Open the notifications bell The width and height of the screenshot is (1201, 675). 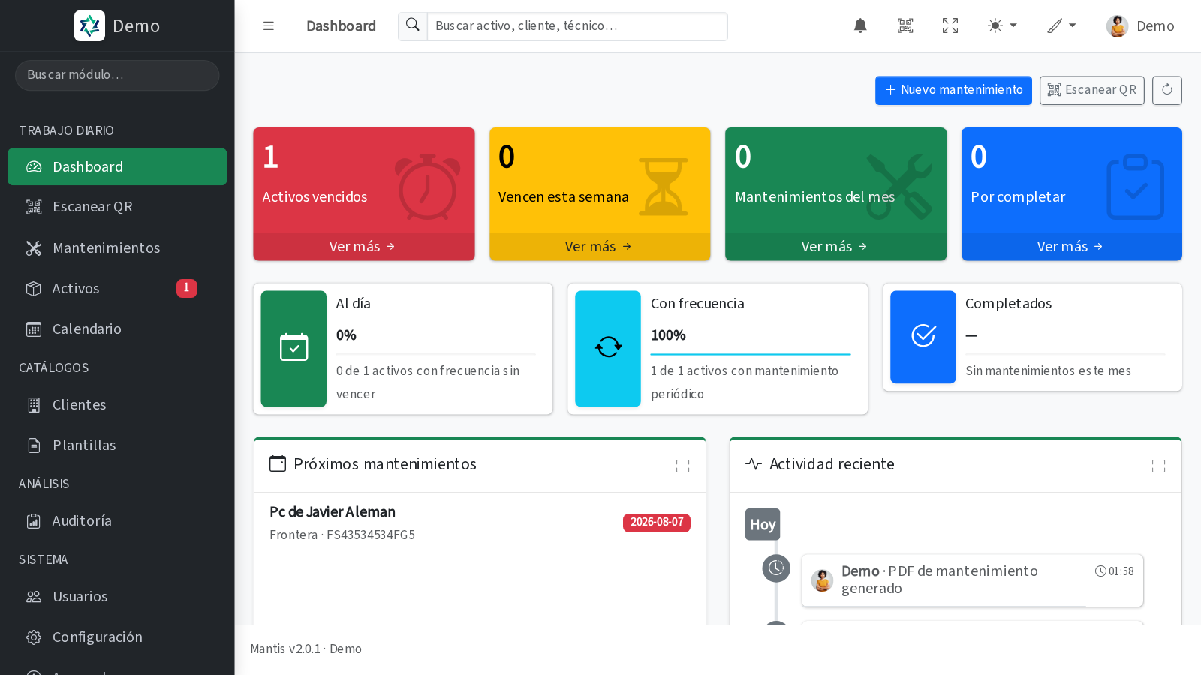[860, 26]
